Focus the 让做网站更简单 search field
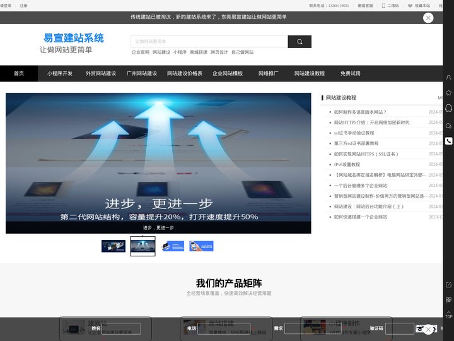 click(x=209, y=42)
